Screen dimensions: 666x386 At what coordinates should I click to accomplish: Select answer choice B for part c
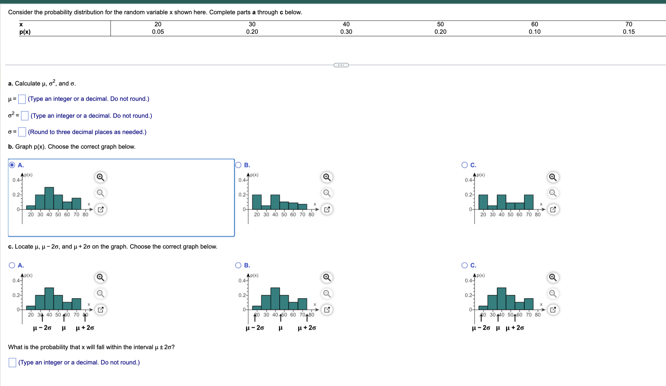point(238,265)
